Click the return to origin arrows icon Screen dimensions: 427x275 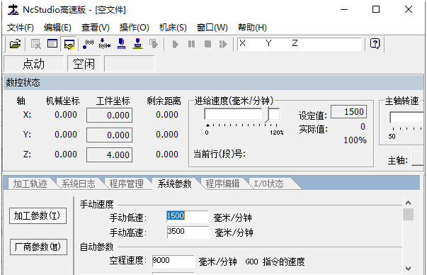88,44
